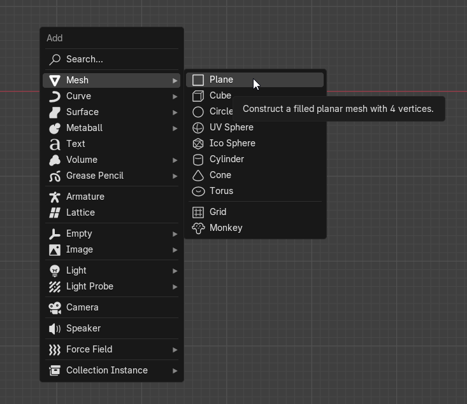Expand the Light submenu arrow
Image resolution: width=467 pixels, height=404 pixels.
coord(175,270)
